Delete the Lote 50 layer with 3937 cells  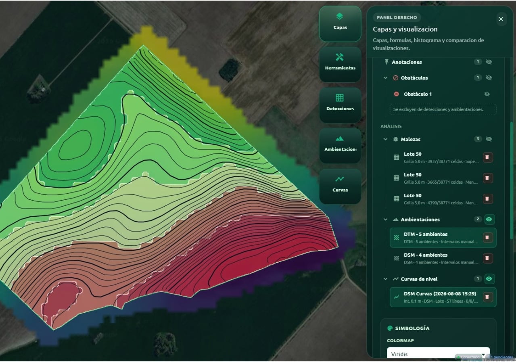(488, 157)
